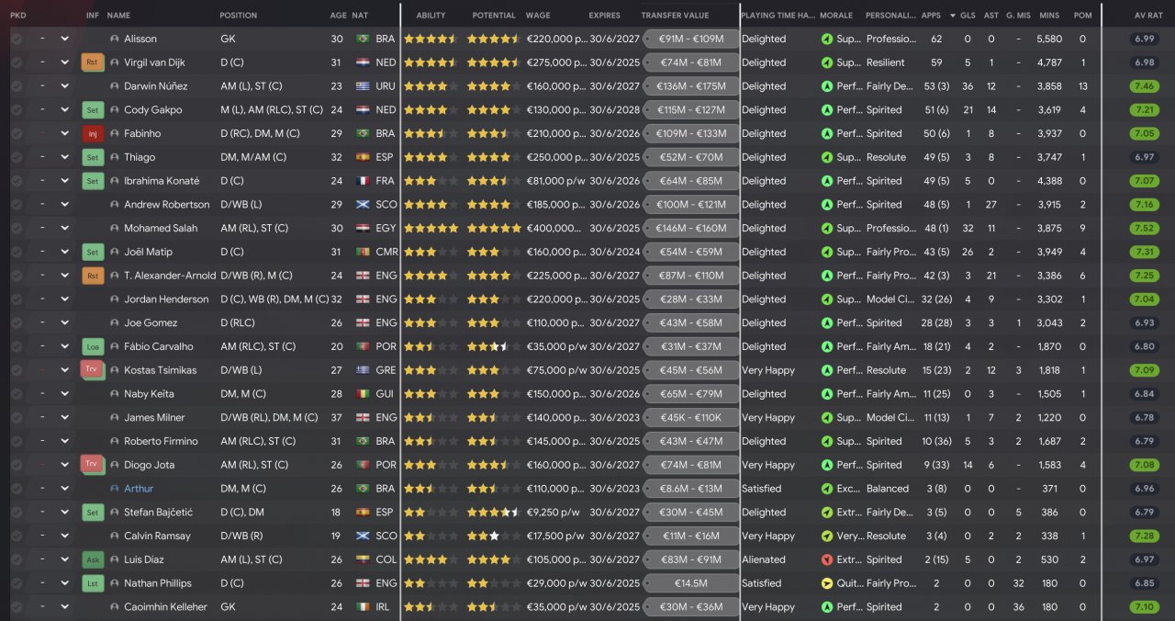Open the selection dropdown for Andrew Robertson

coord(64,205)
